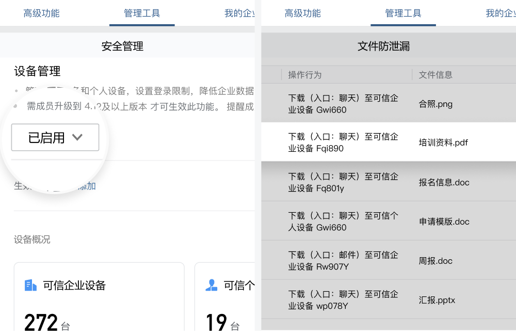
Task: Click the 添加 link under device management
Action: [86, 186]
